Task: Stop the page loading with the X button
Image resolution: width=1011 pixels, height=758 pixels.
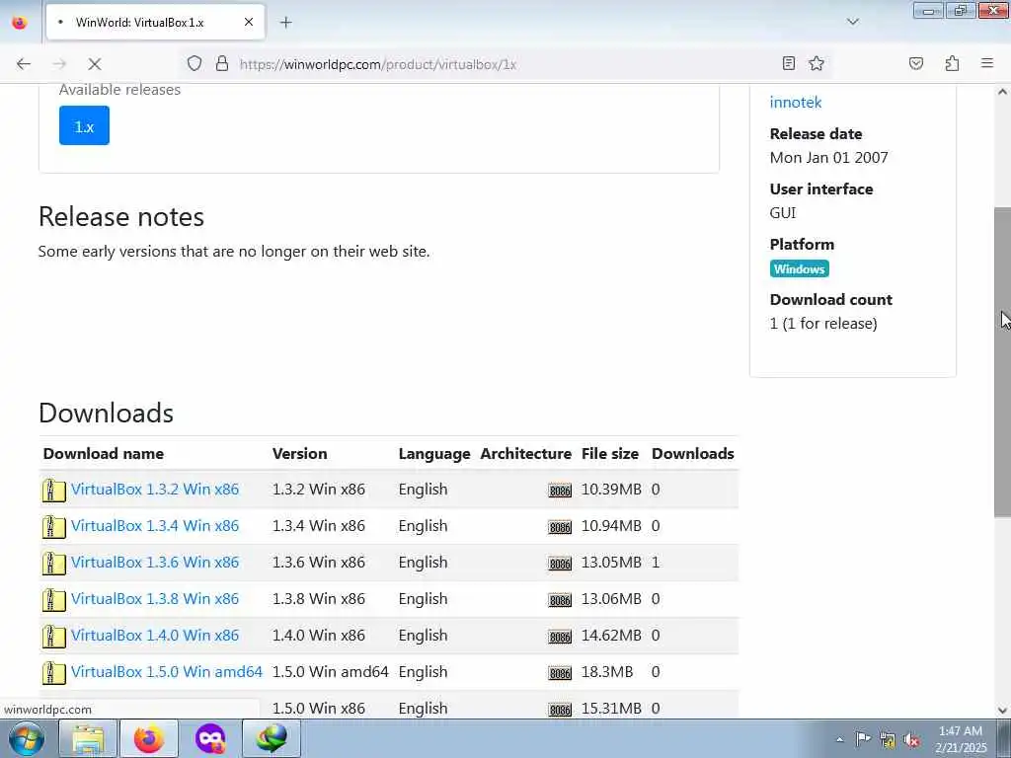Action: pyautogui.click(x=95, y=64)
